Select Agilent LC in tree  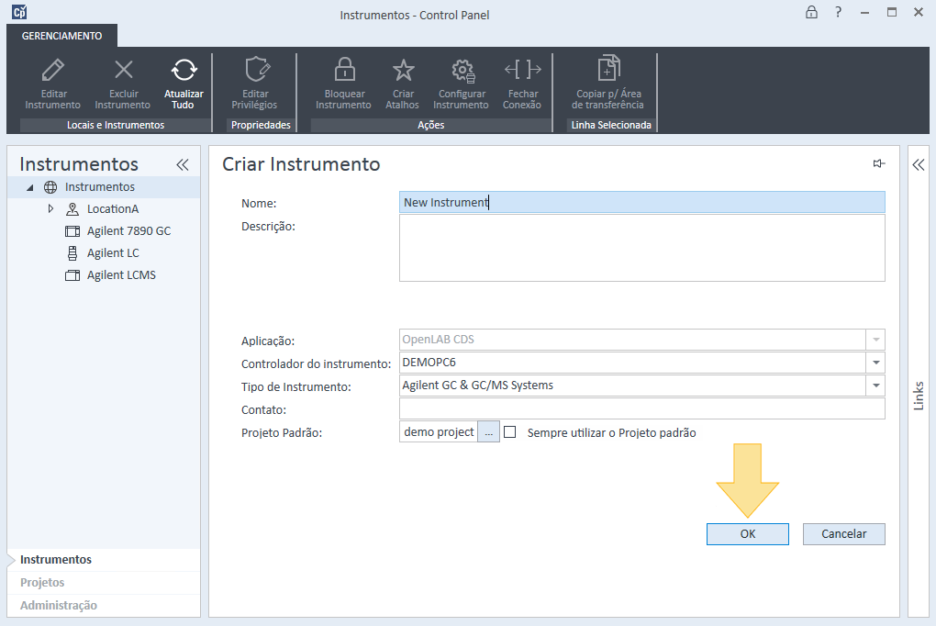[113, 253]
